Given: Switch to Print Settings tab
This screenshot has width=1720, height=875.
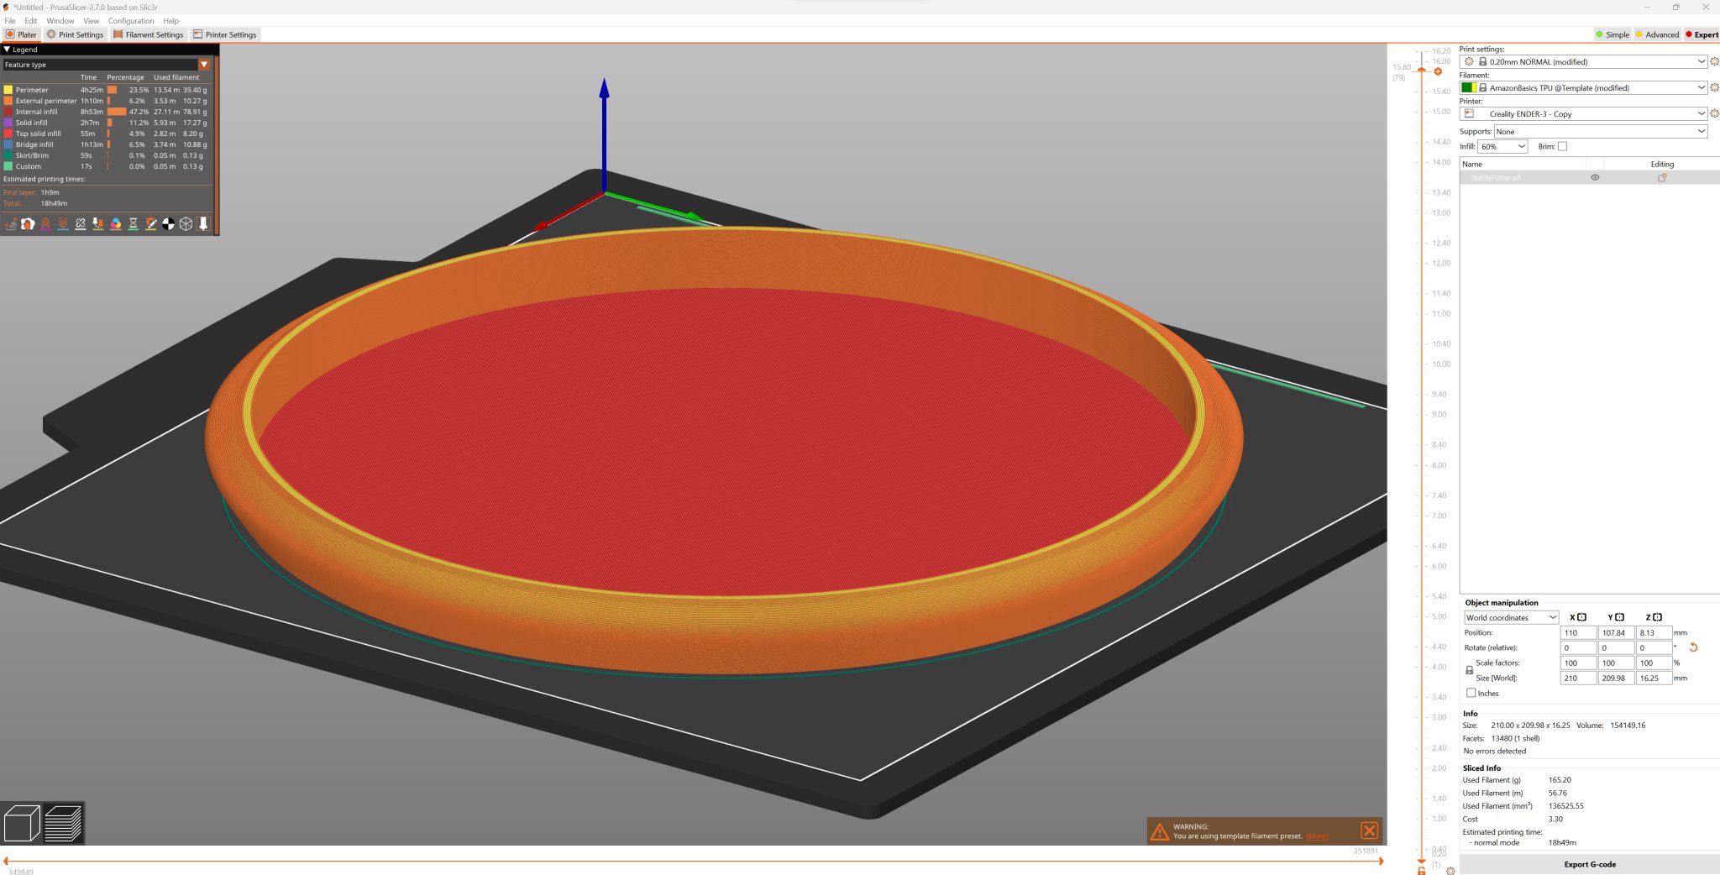Looking at the screenshot, I should click(x=75, y=34).
